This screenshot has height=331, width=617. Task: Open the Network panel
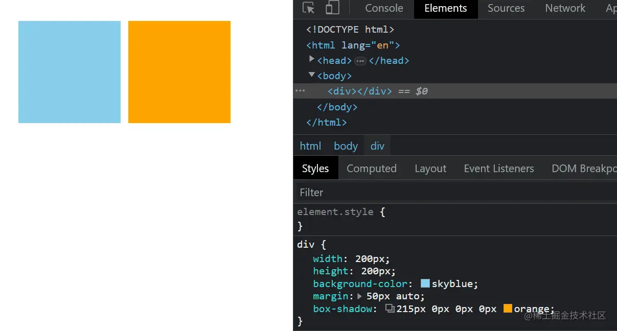point(565,8)
